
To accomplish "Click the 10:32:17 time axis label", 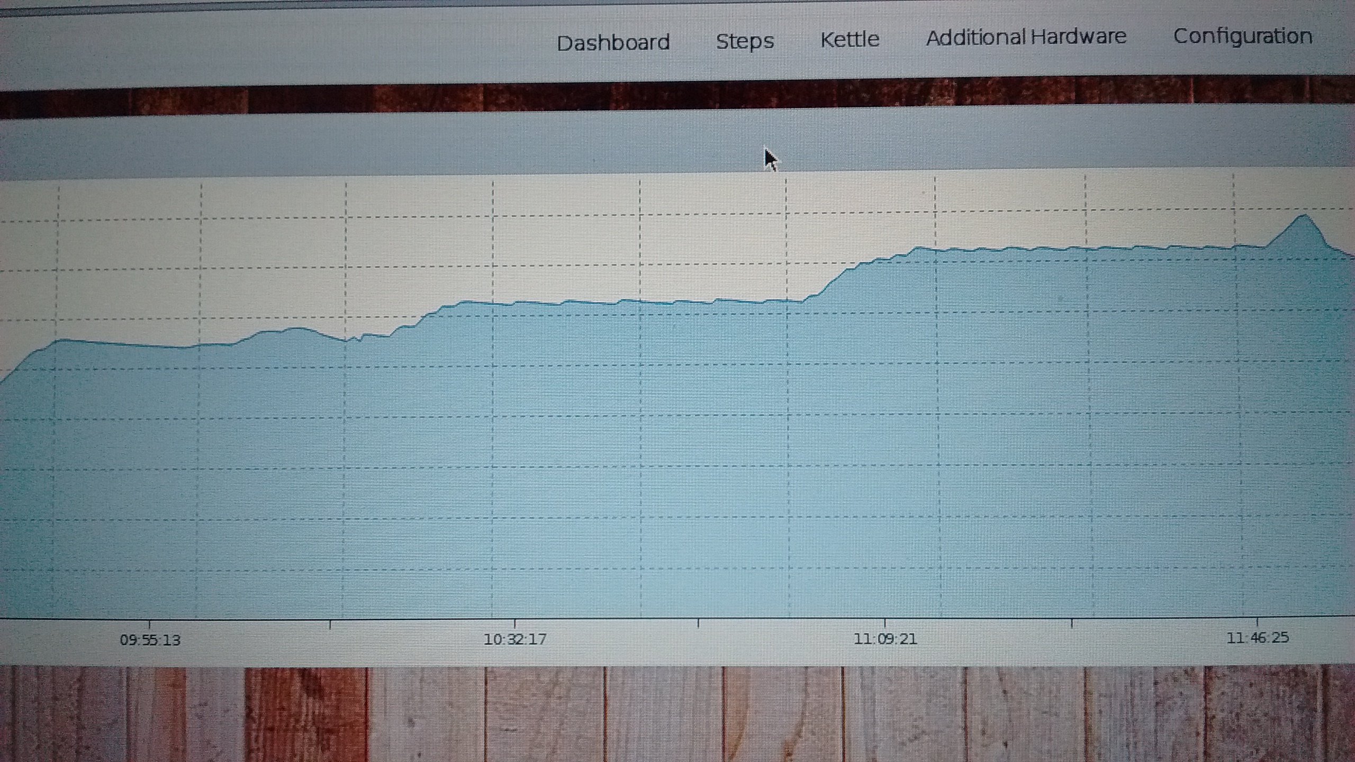I will (514, 639).
